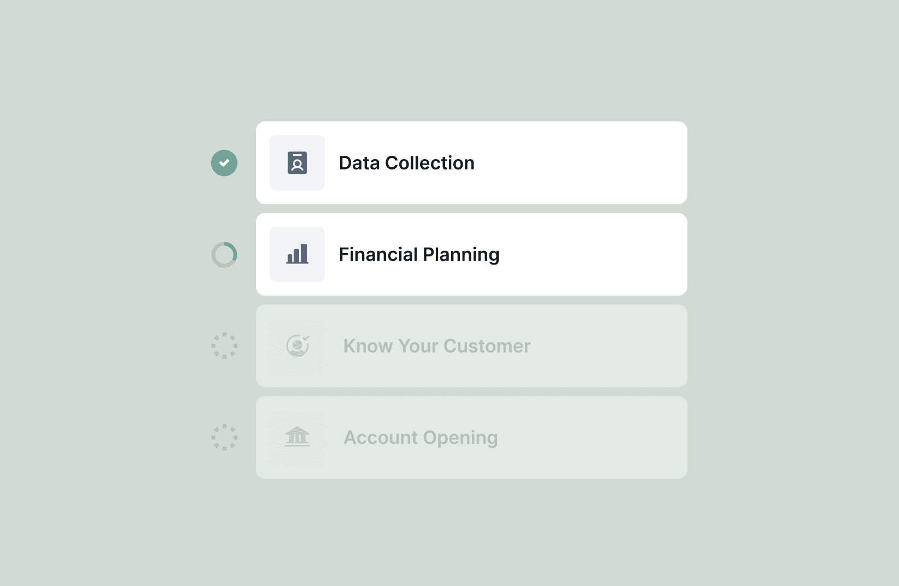Click the Know Your Customer target icon
The image size is (899, 586).
pos(297,346)
